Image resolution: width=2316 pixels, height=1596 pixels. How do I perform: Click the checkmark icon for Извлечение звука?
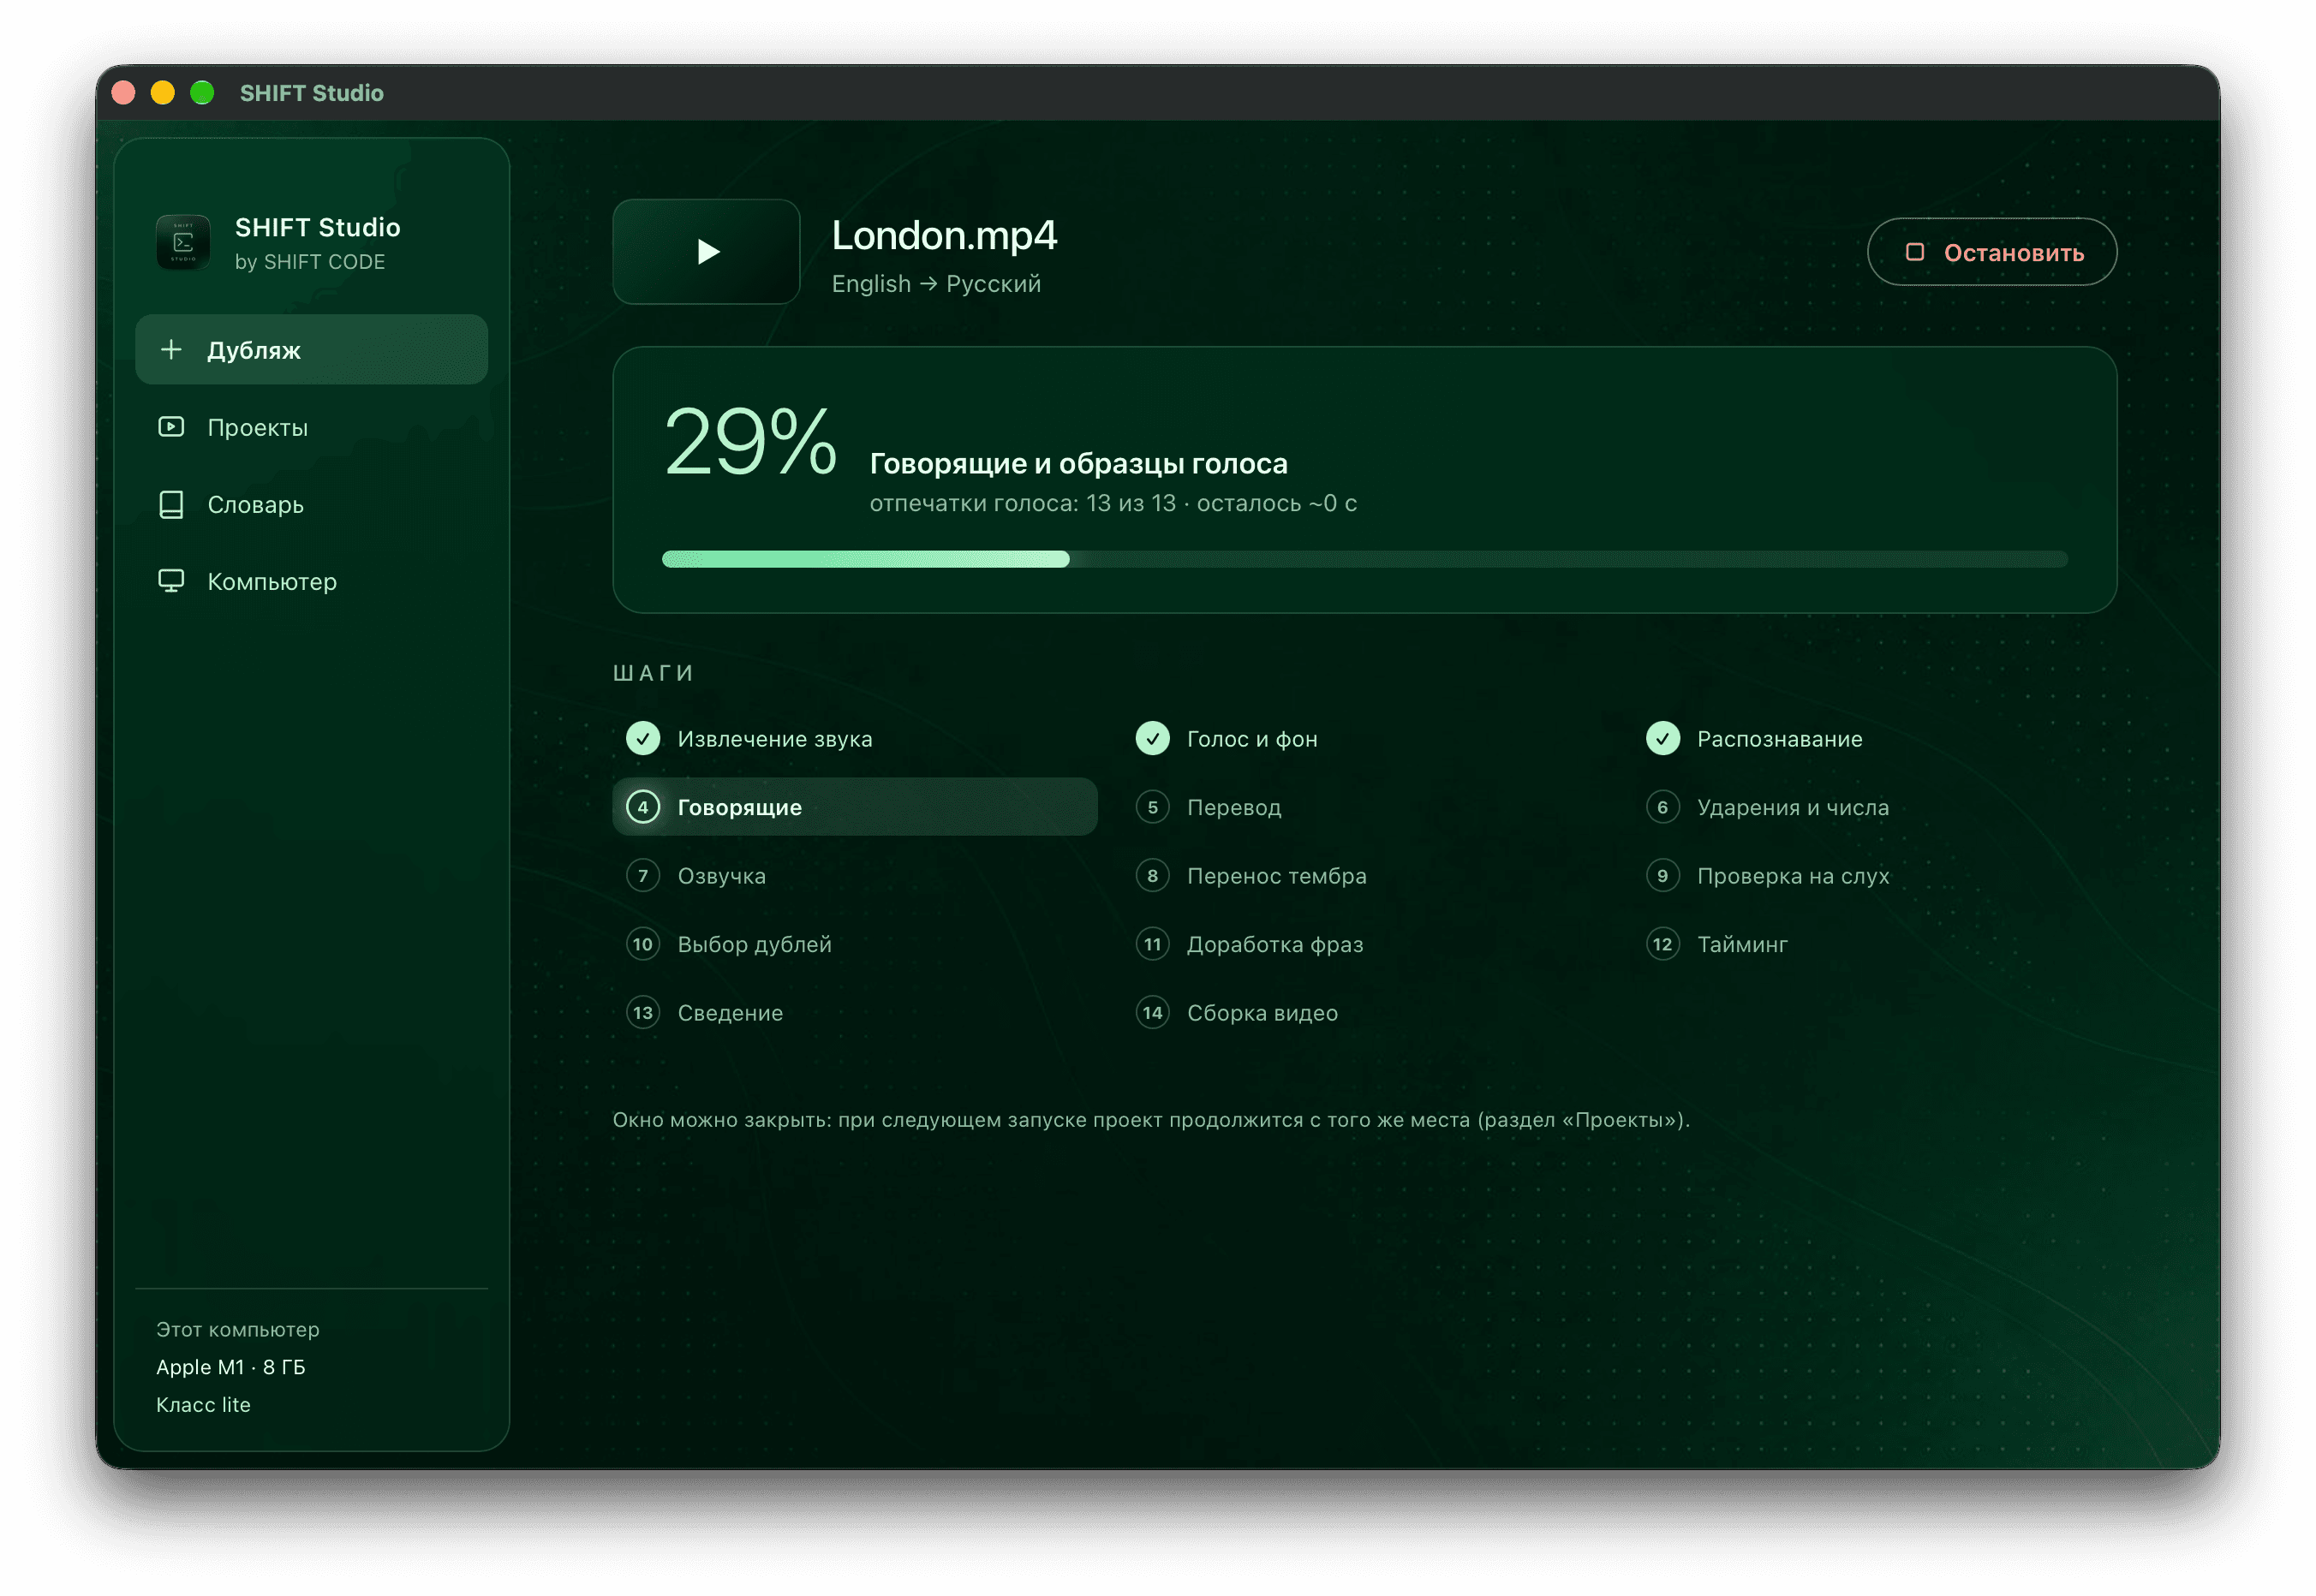tap(643, 739)
